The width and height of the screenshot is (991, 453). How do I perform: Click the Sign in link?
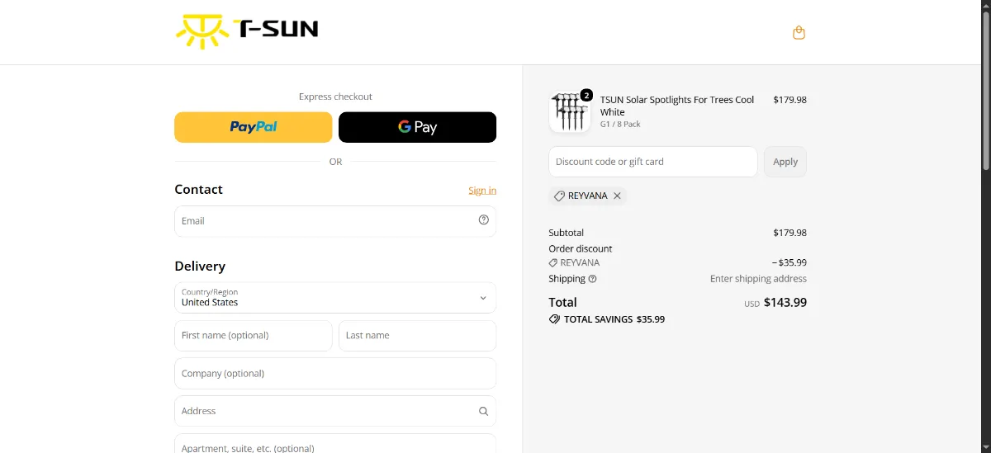coord(482,191)
